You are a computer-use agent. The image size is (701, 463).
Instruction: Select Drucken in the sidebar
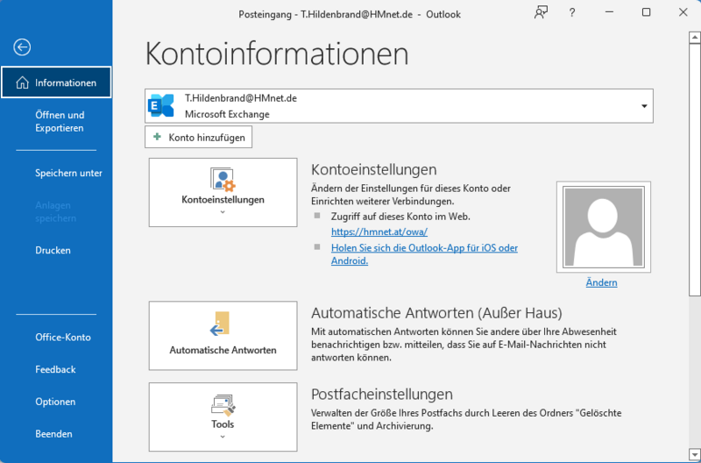53,250
